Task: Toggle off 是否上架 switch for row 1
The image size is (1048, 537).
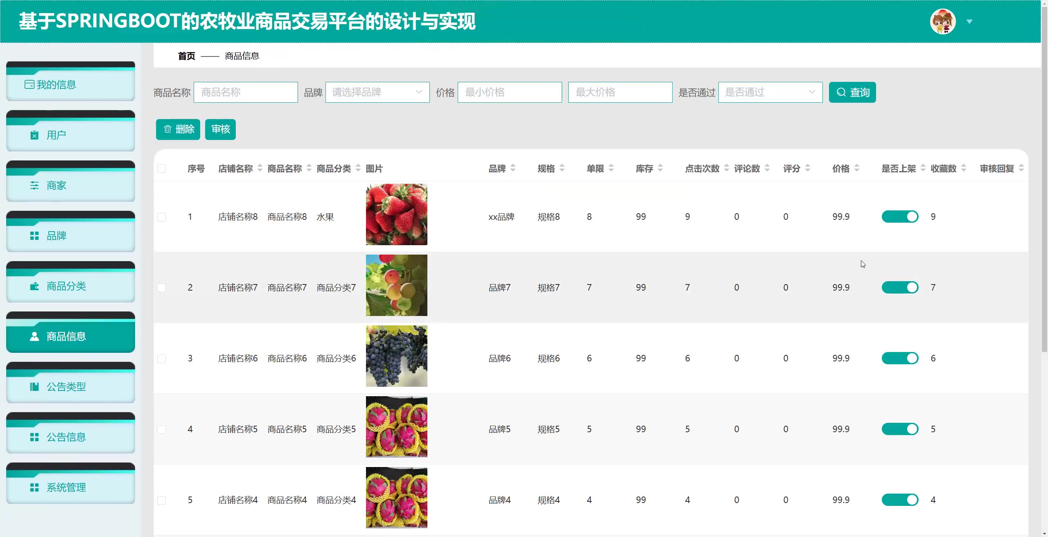Action: tap(900, 217)
